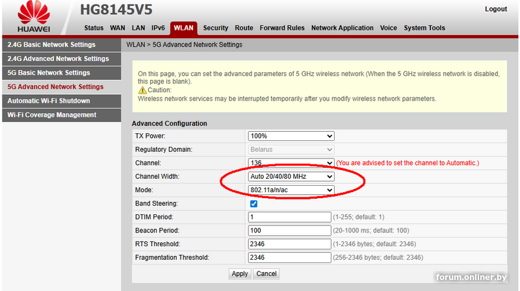This screenshot has width=520, height=291.
Task: Switch to the Voice tab
Action: point(388,28)
